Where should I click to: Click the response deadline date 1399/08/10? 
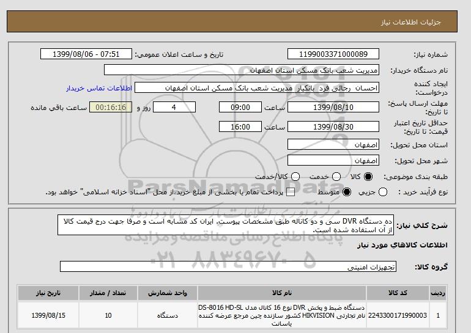coord(333,107)
